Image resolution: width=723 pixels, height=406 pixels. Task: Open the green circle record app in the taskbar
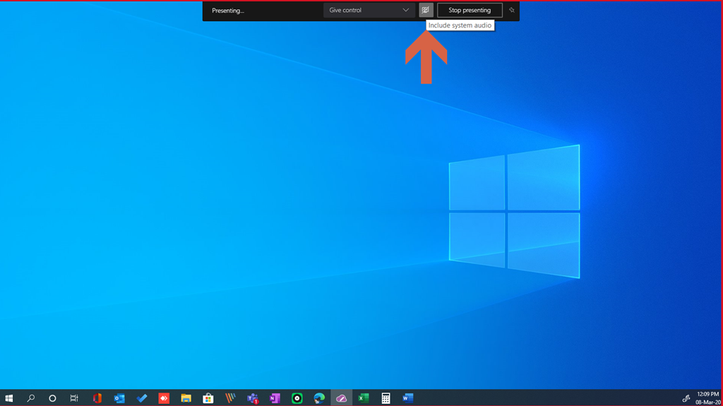(x=297, y=398)
